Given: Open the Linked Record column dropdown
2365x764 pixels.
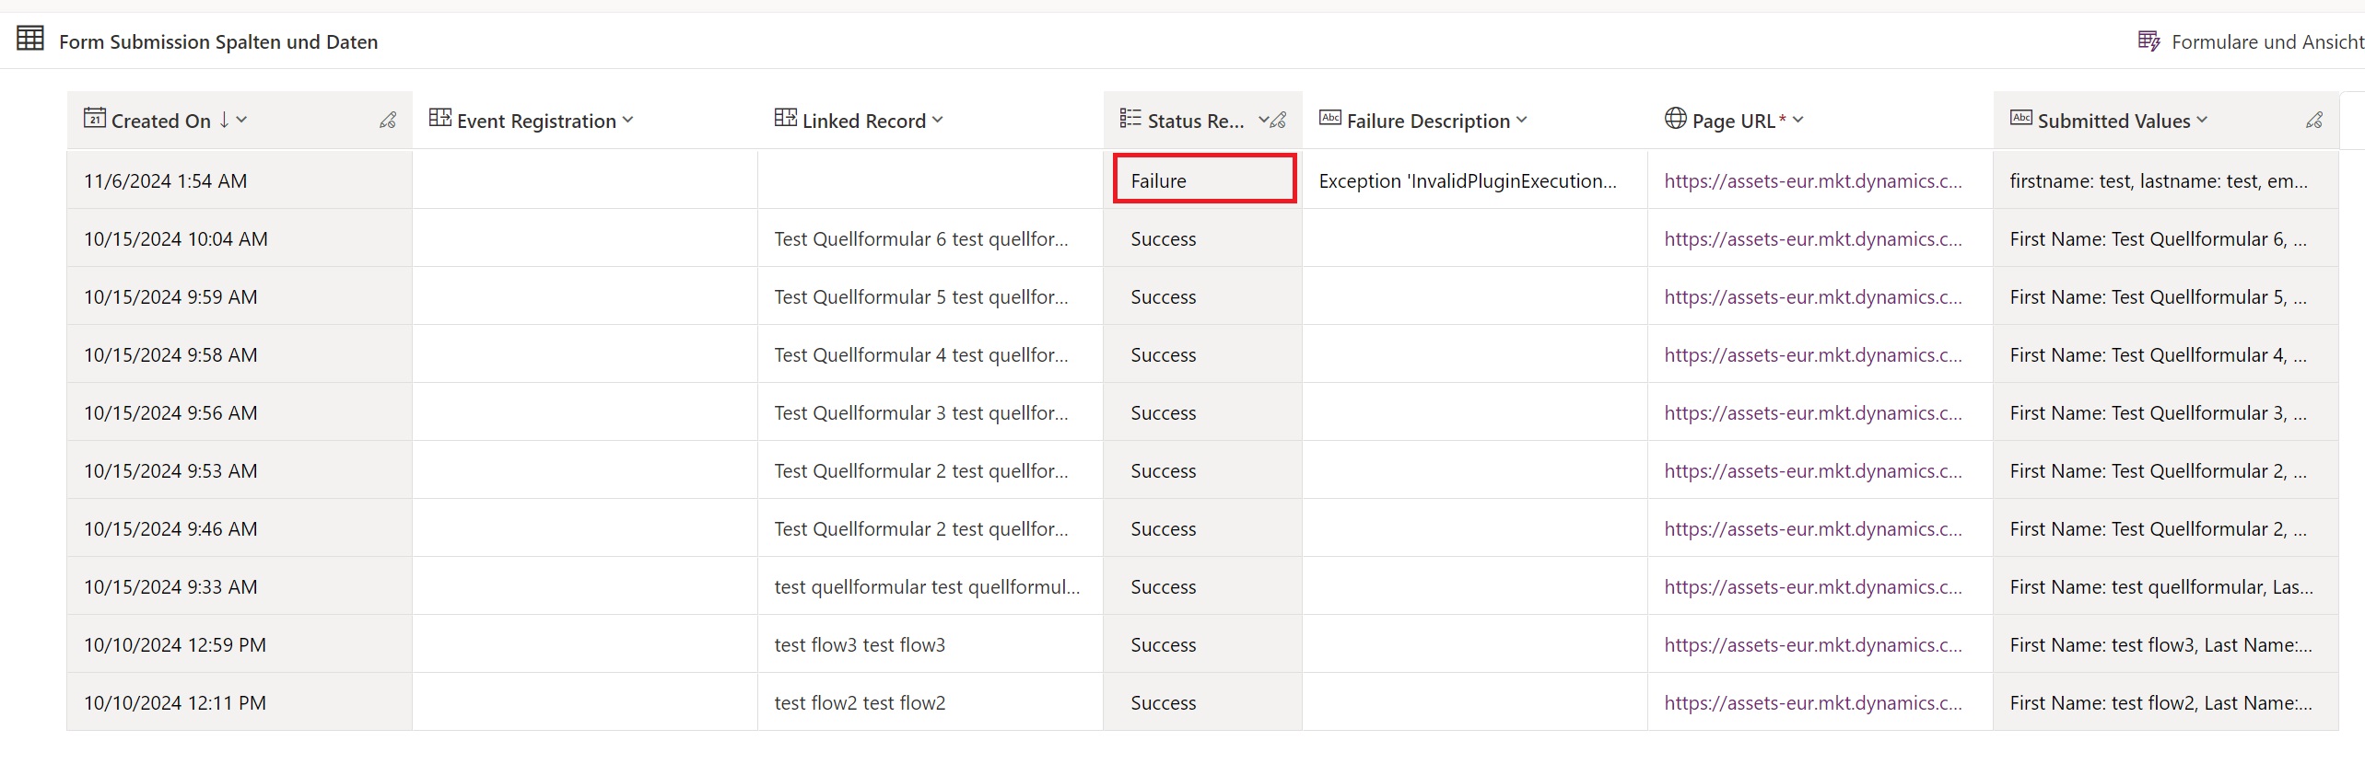Looking at the screenshot, I should pyautogui.click(x=937, y=120).
